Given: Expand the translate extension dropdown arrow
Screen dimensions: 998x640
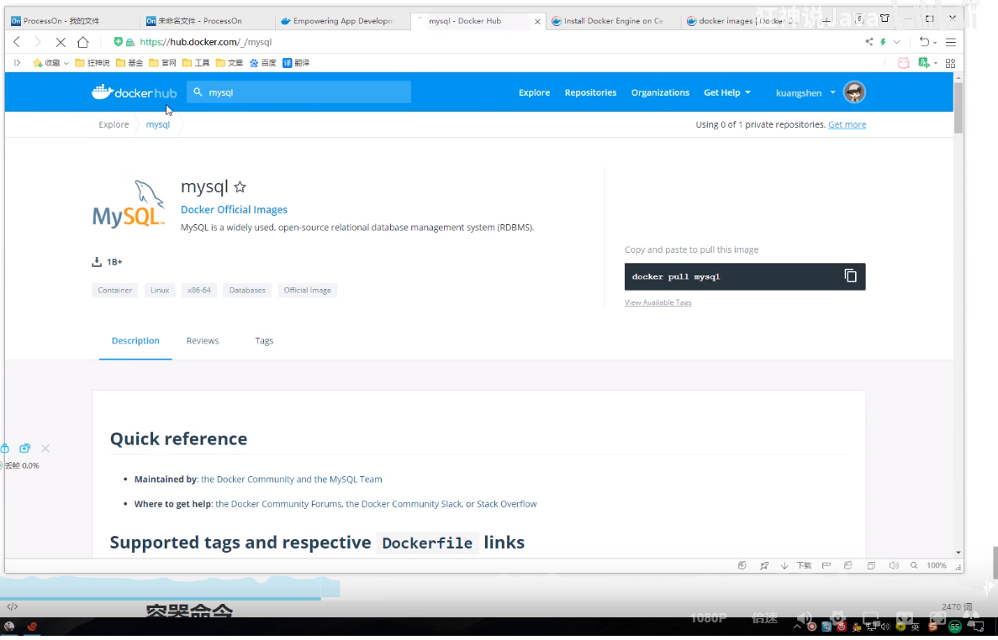Looking at the screenshot, I should click(935, 63).
